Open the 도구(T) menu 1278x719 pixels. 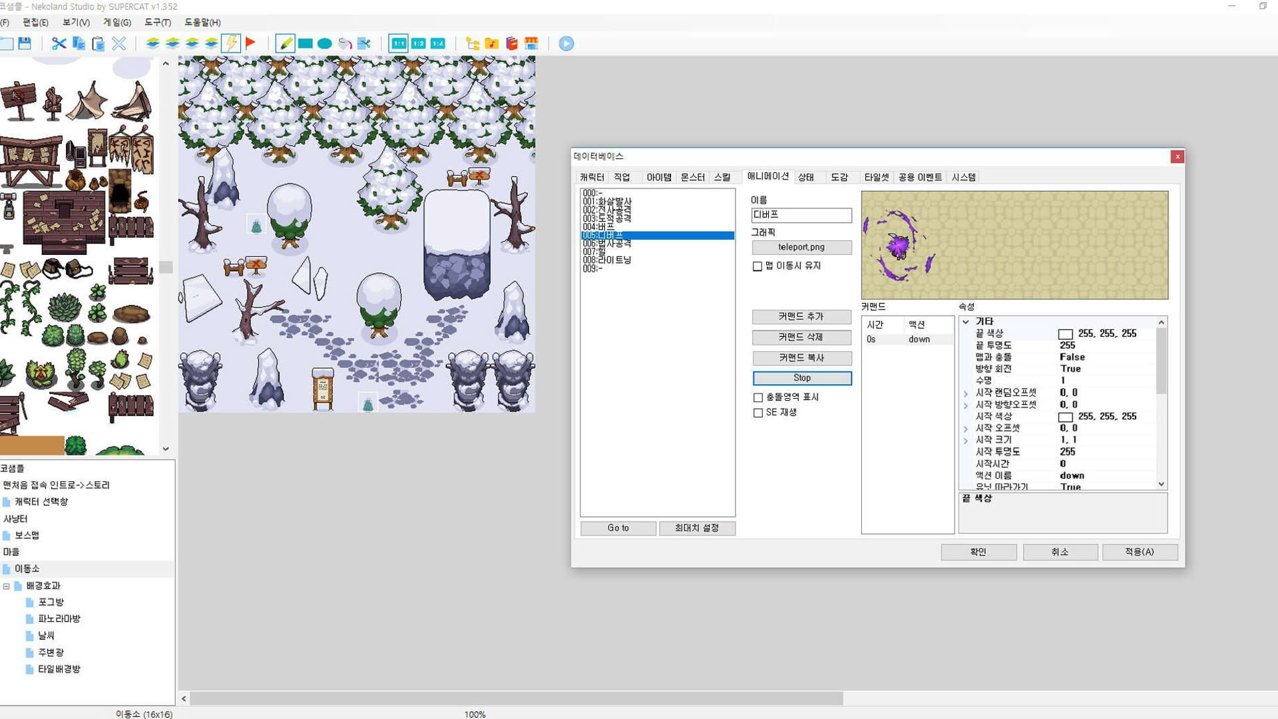[158, 22]
